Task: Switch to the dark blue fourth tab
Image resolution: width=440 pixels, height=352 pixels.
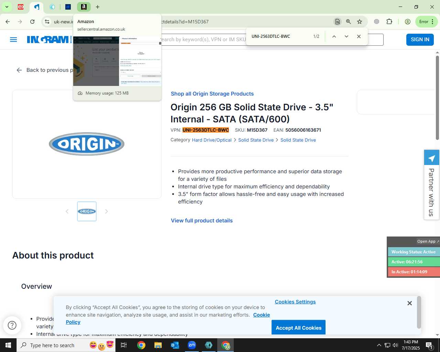Action: pos(68,7)
